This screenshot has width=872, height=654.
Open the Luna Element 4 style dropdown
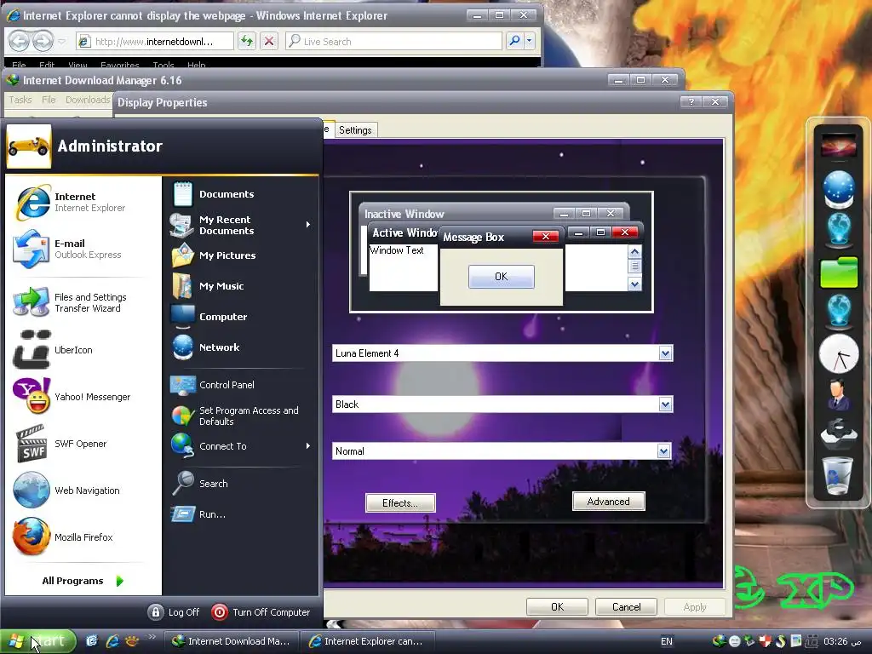pyautogui.click(x=665, y=353)
